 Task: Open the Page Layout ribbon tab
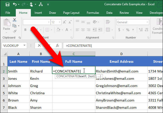tap(71, 12)
